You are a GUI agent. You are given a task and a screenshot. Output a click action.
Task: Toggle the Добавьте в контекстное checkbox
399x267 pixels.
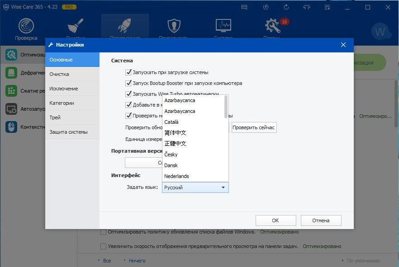(128, 104)
